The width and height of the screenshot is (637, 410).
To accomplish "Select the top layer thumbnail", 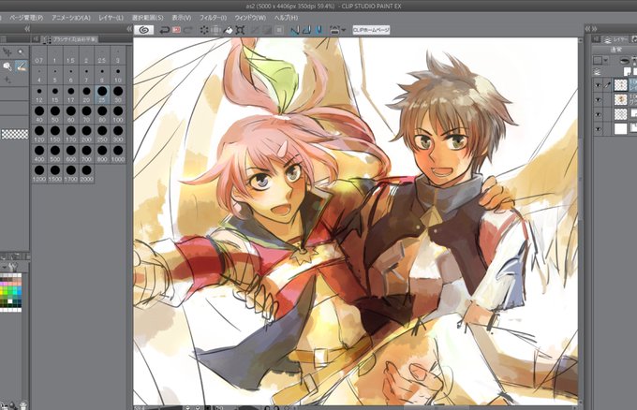I will coord(620,85).
